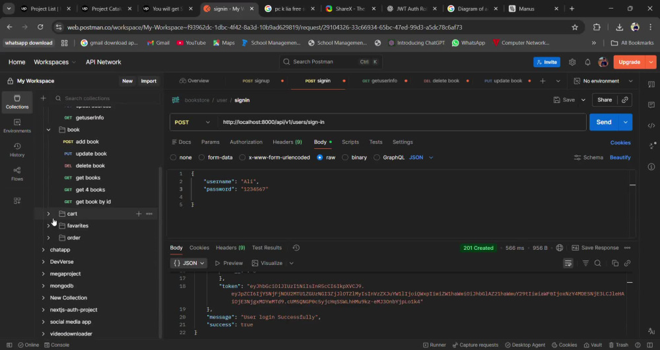660x350 pixels.
Task: Open the configure sidebar grid icon
Action: (x=17, y=201)
